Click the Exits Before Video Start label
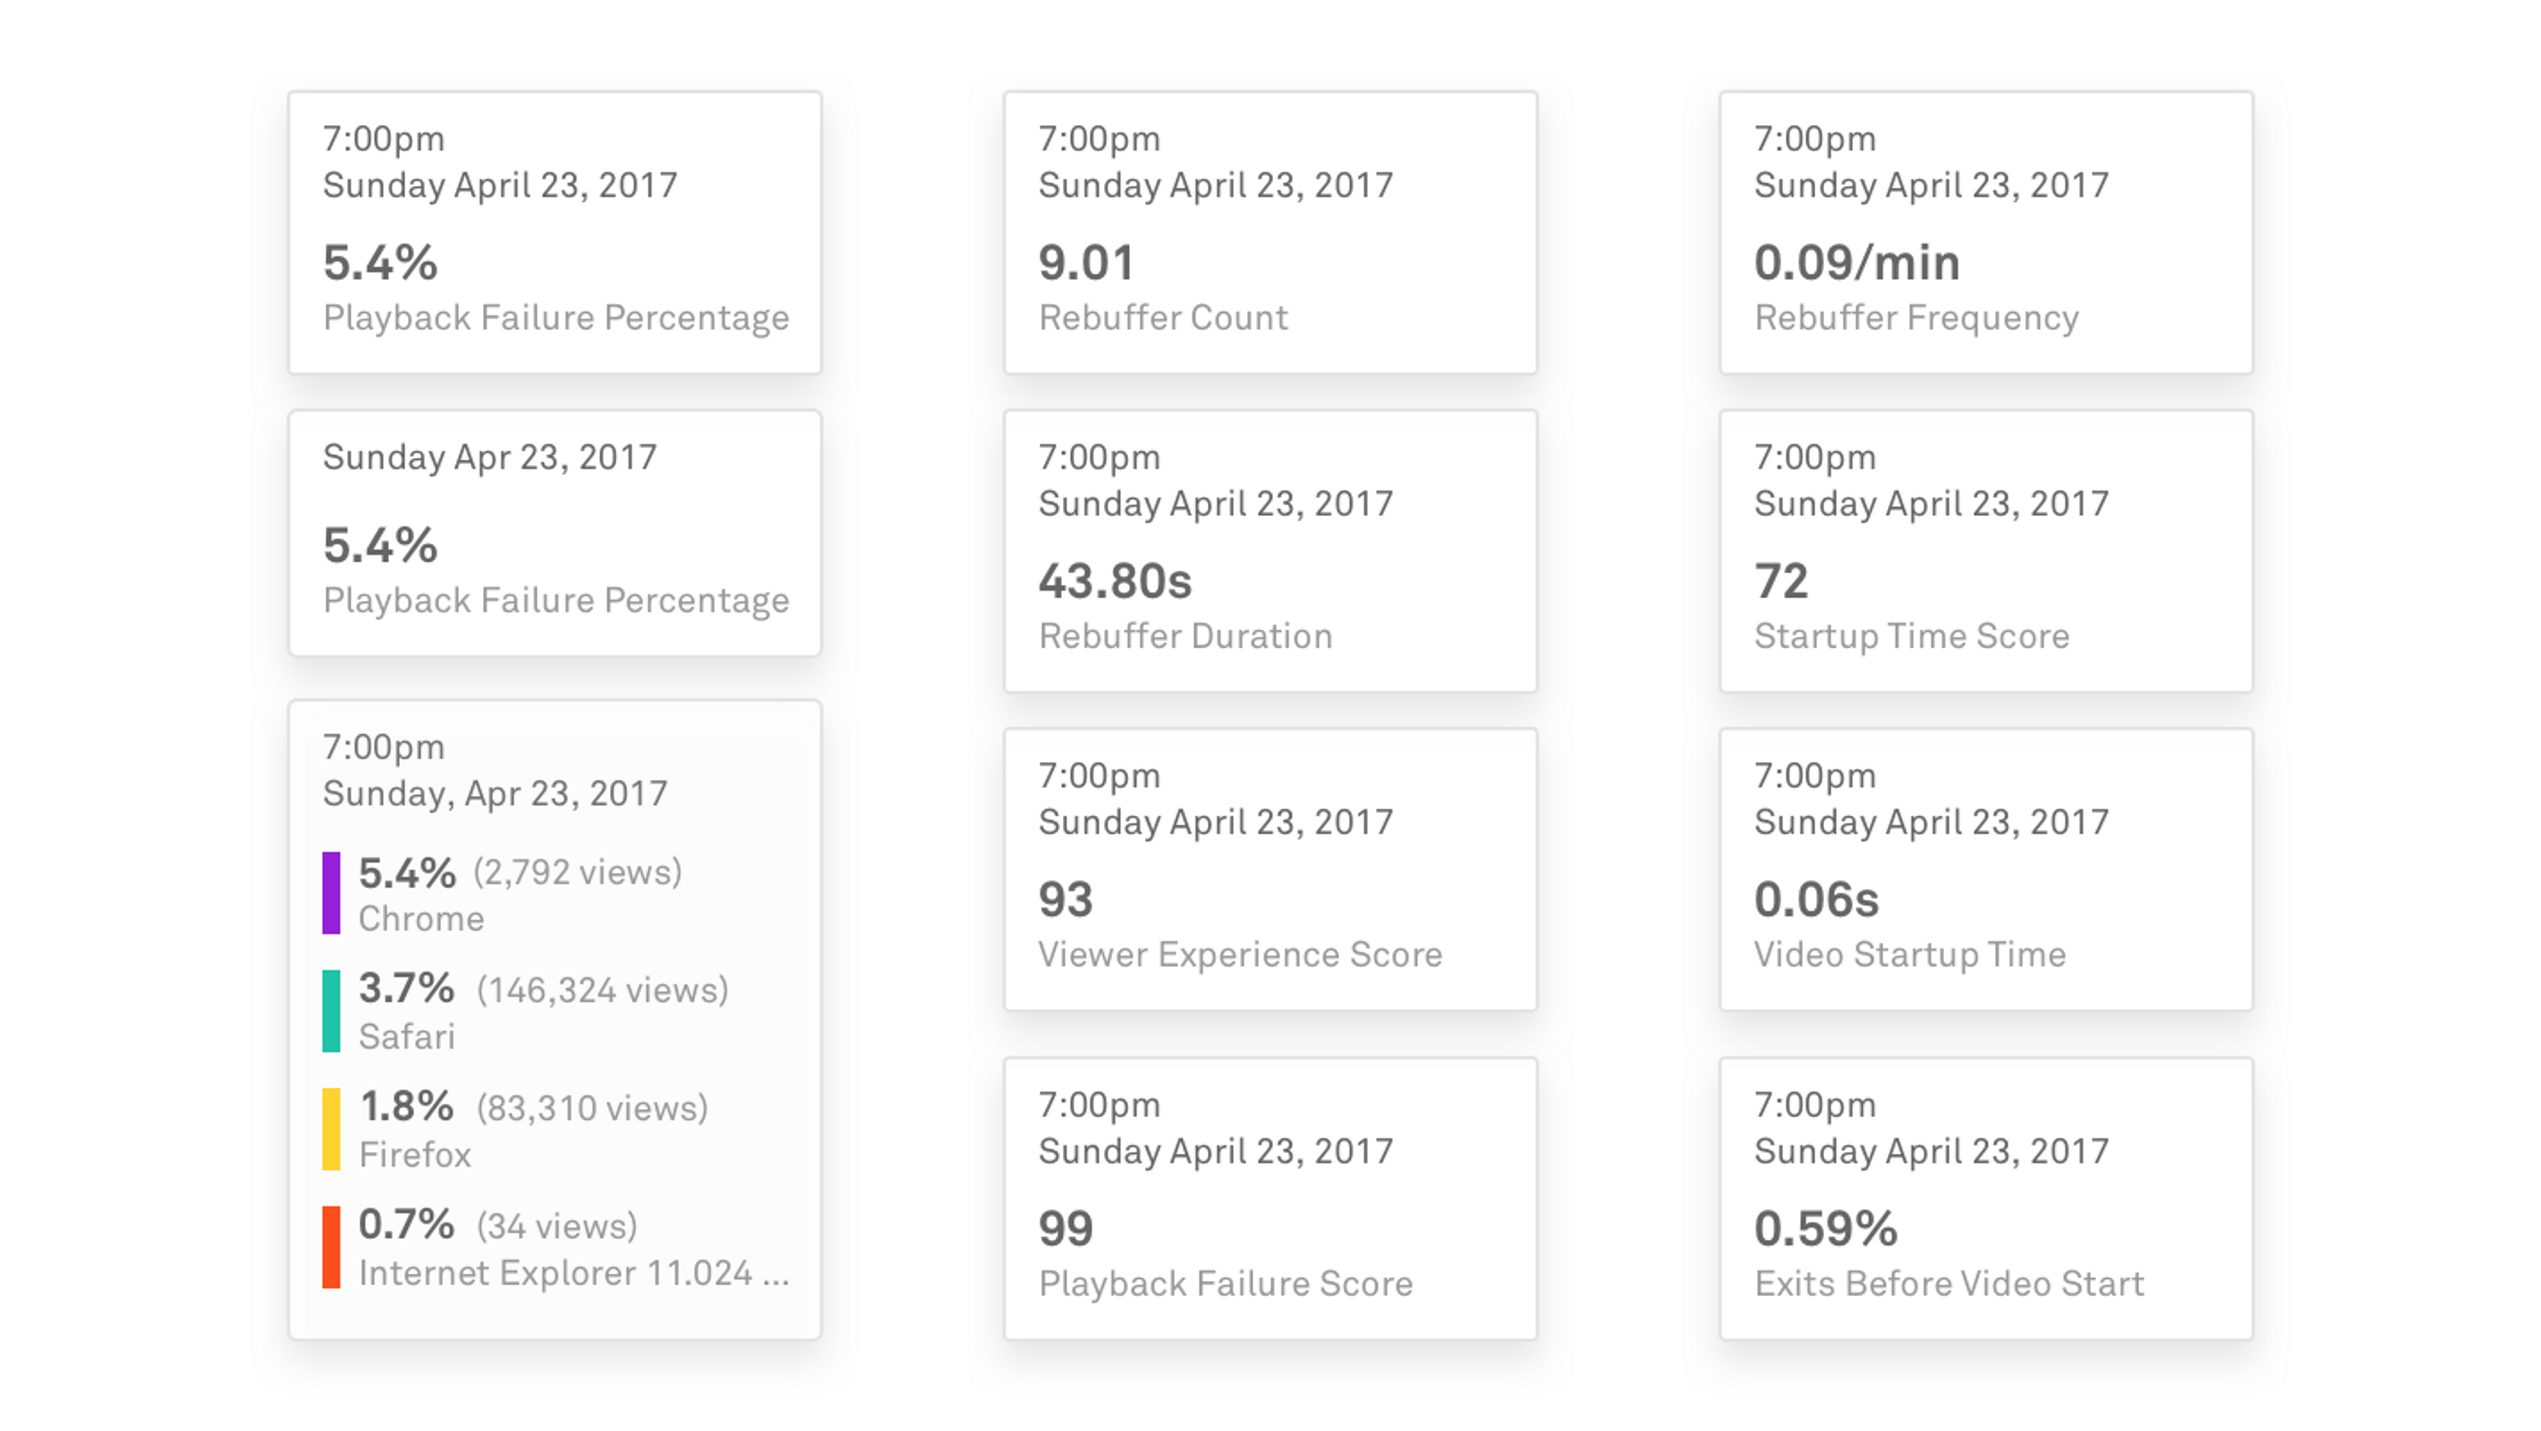This screenshot has height=1431, width=2541. [1949, 1284]
